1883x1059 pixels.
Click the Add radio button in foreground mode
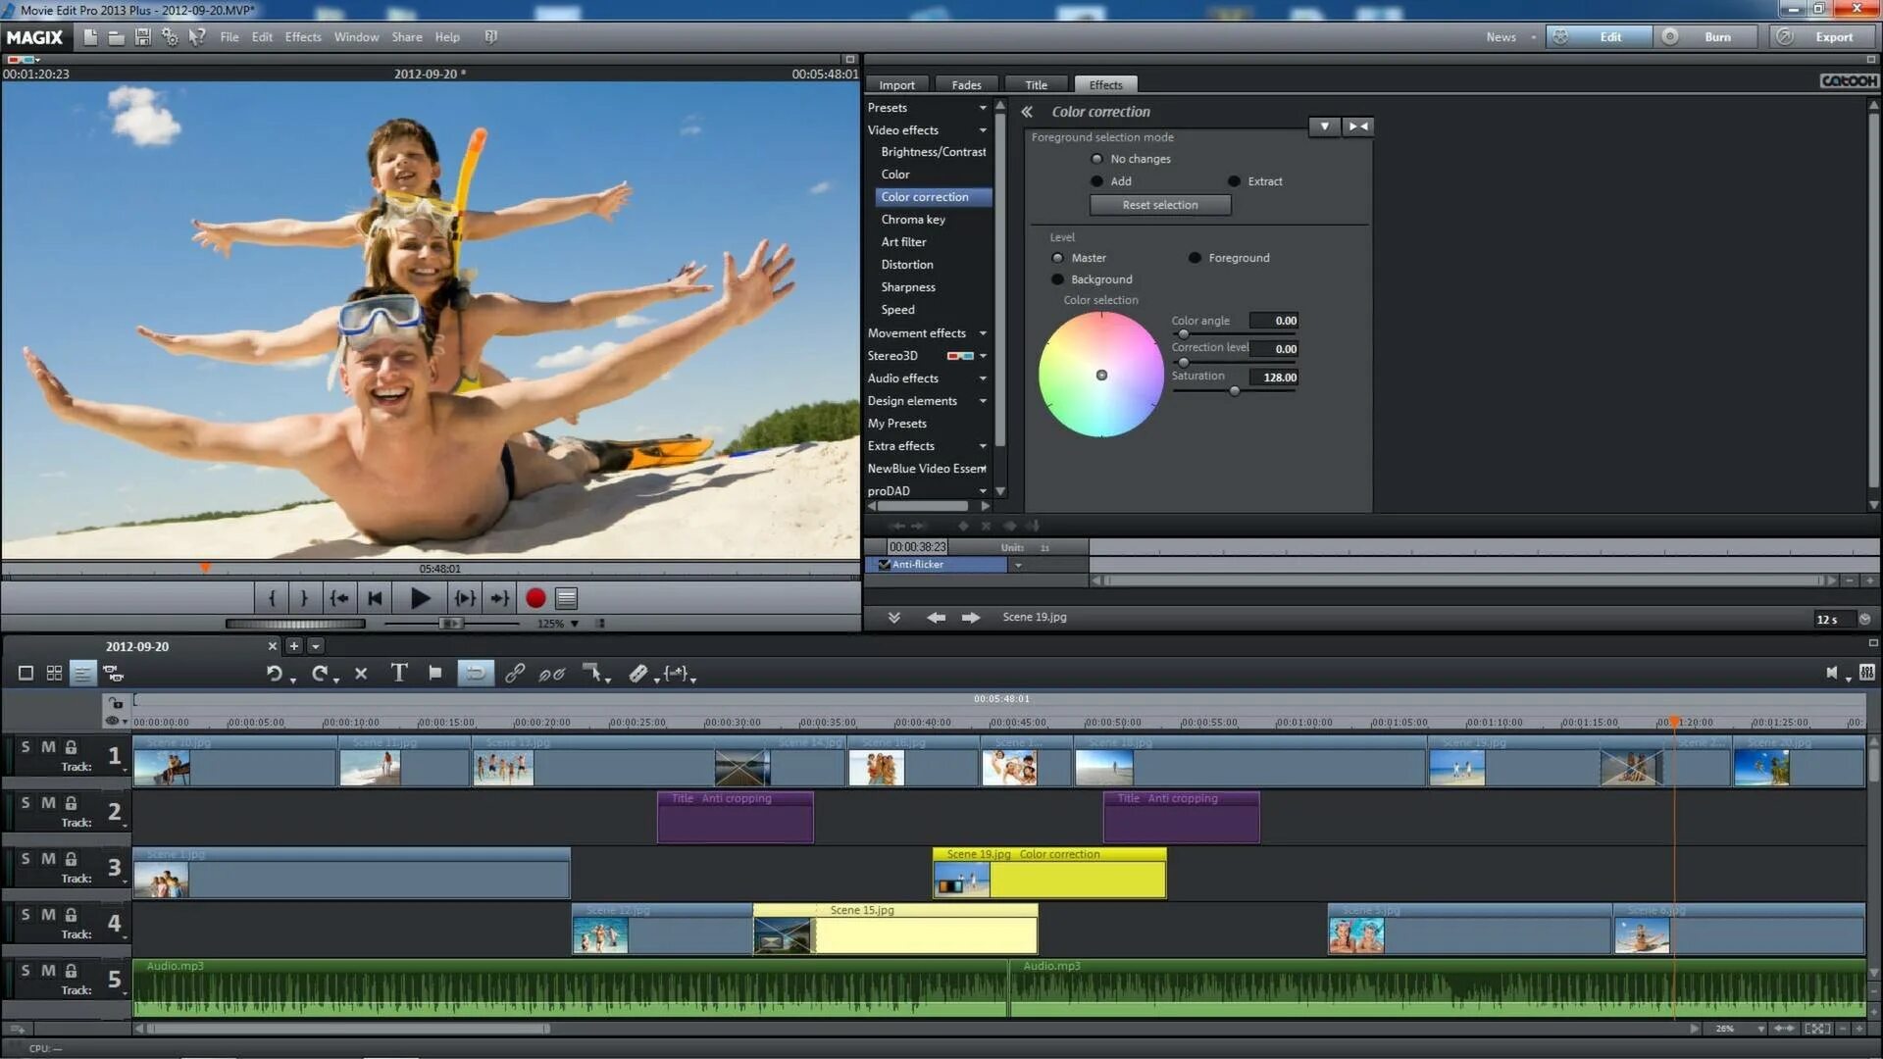point(1098,181)
